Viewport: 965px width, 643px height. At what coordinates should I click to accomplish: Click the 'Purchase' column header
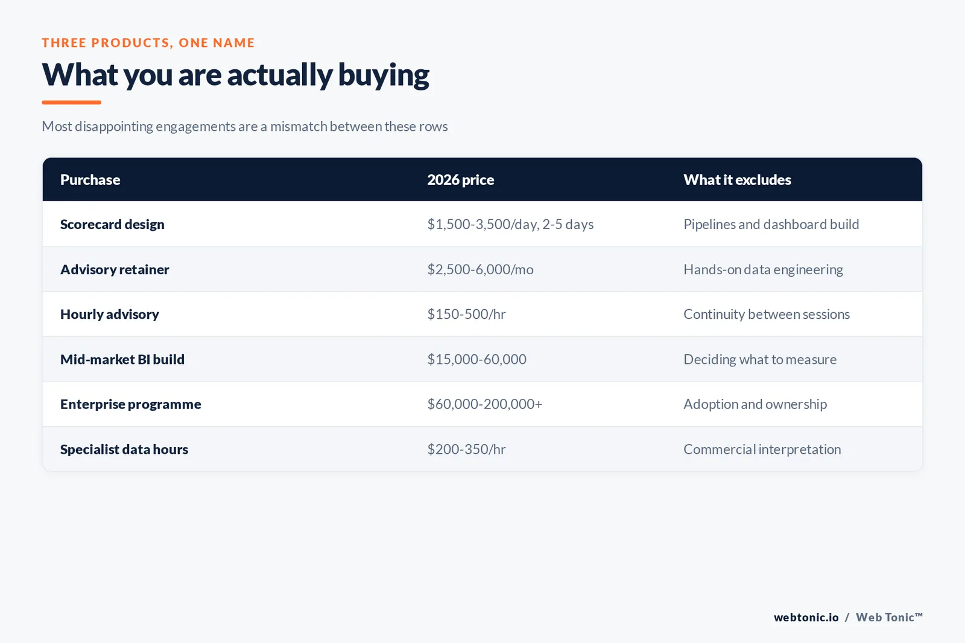90,180
